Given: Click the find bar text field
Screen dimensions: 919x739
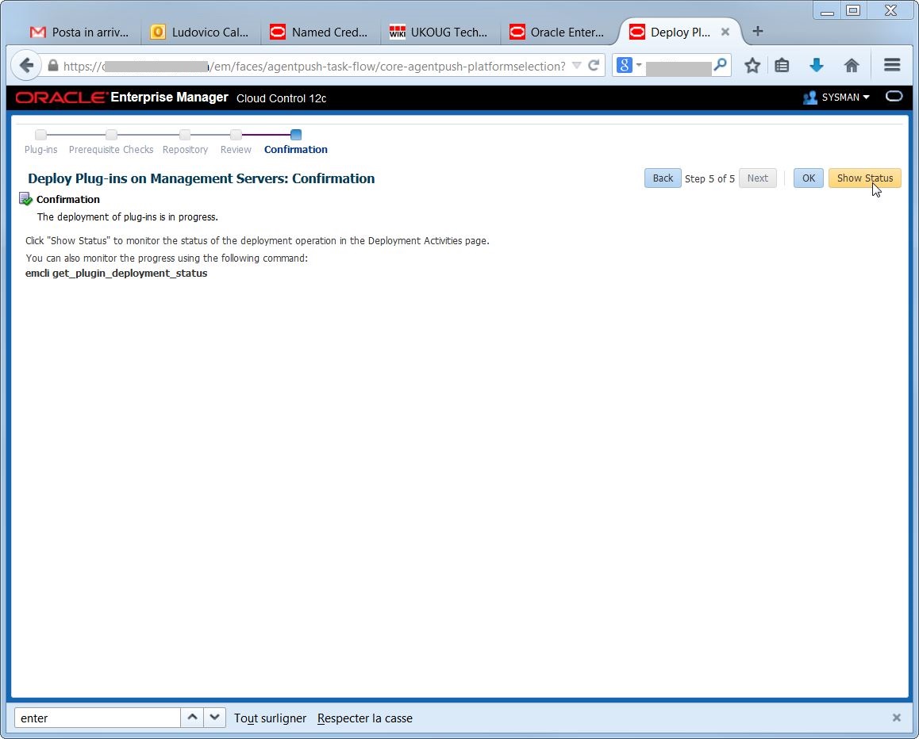Looking at the screenshot, I should (x=98, y=718).
